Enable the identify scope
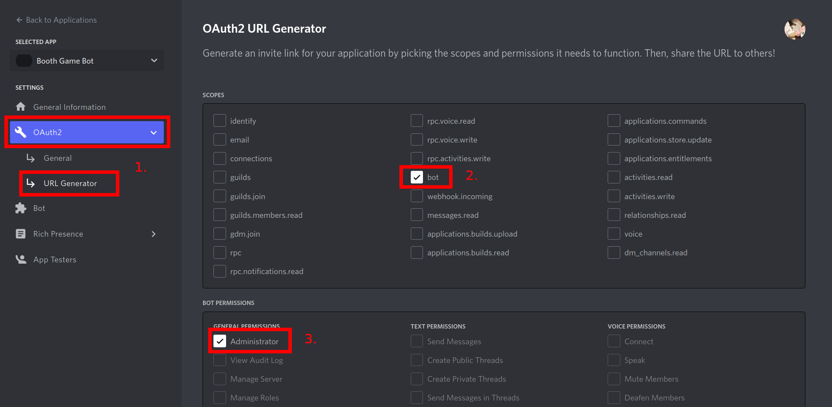This screenshot has width=832, height=407. [220, 121]
